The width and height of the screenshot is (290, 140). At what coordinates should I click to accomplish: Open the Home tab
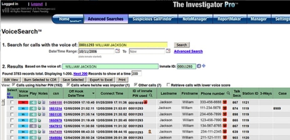[x=68, y=19]
